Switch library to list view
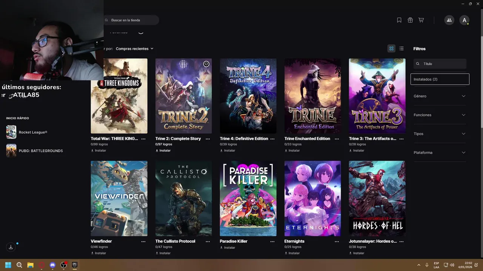 (x=401, y=49)
